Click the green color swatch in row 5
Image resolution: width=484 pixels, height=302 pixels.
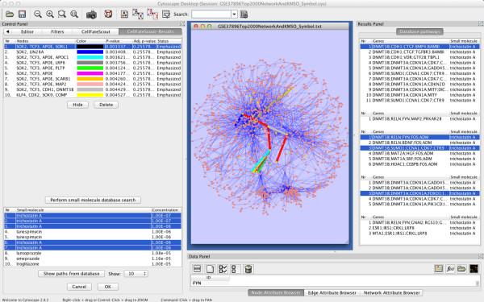point(90,68)
